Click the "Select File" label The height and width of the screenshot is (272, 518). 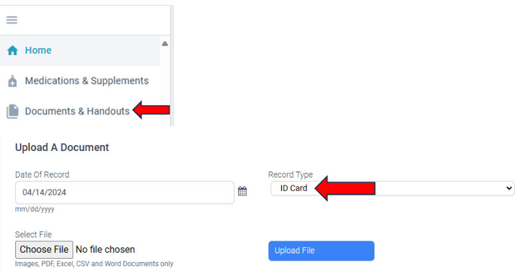coord(33,235)
